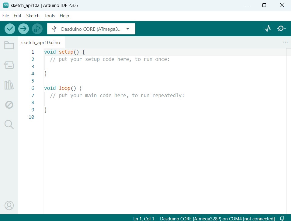Open the Search sidebar panel
Image resolution: width=291 pixels, height=221 pixels.
point(9,124)
